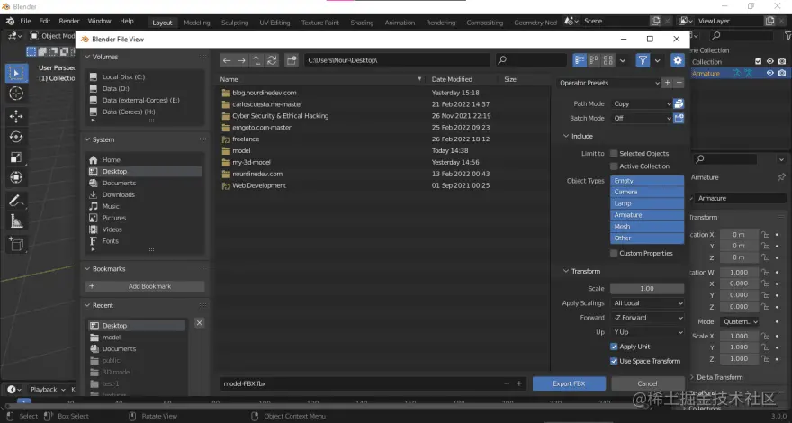The height and width of the screenshot is (423, 792).
Task: Toggle the file filter funnel icon
Action: tap(643, 60)
